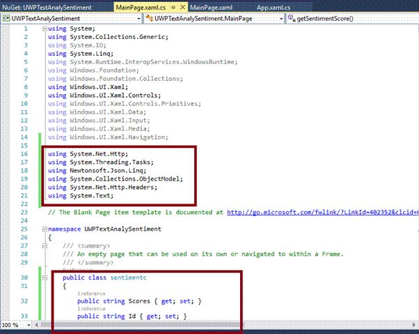
Task: Open the getSentimentScore() member dropdown
Action: [353, 18]
